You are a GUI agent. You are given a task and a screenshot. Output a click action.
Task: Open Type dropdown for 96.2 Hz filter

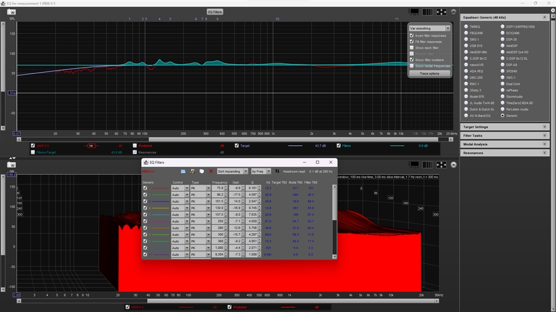[x=200, y=194]
